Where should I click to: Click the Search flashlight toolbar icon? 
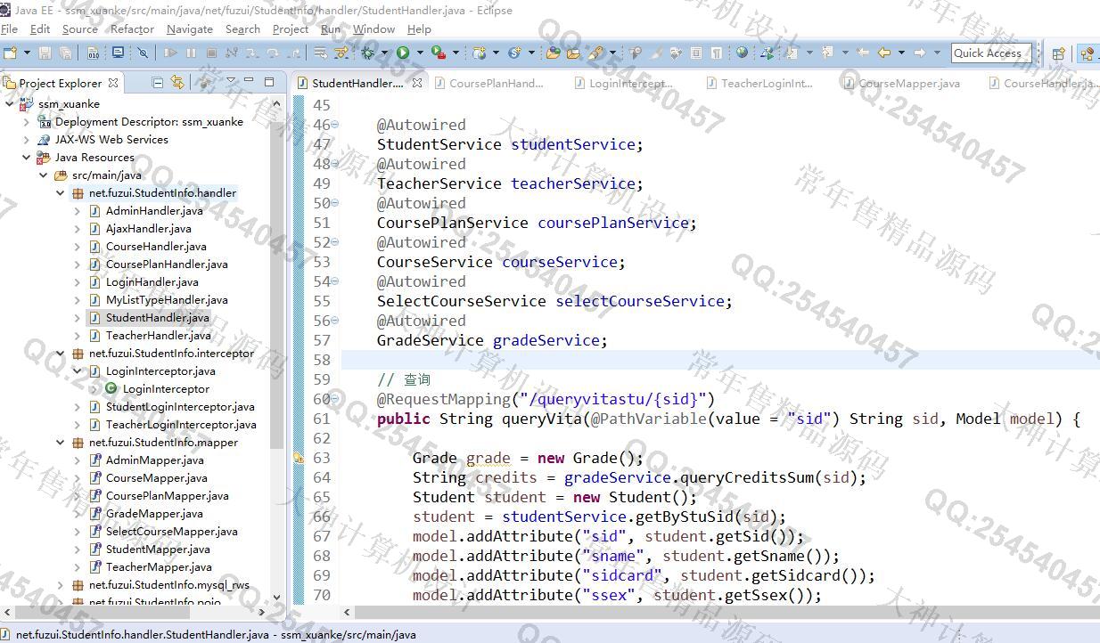coord(595,53)
